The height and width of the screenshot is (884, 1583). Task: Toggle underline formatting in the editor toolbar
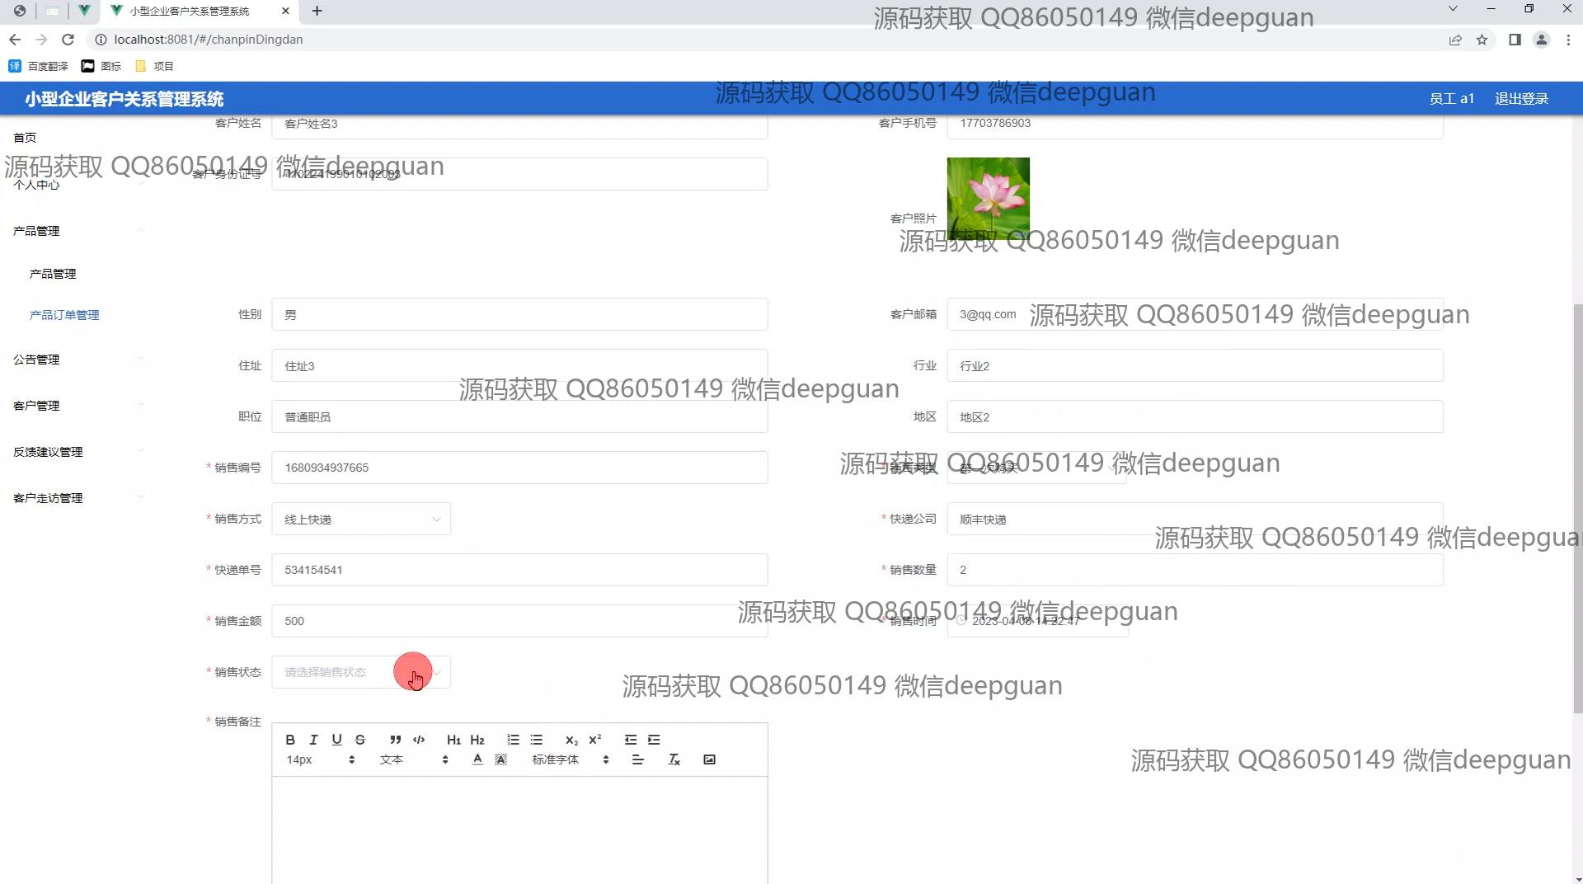click(336, 740)
